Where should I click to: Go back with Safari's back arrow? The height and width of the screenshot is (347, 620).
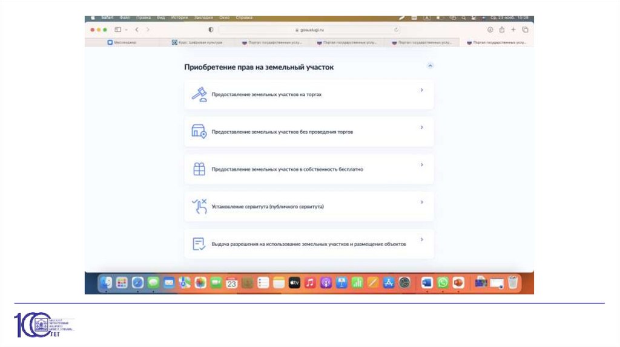(137, 30)
